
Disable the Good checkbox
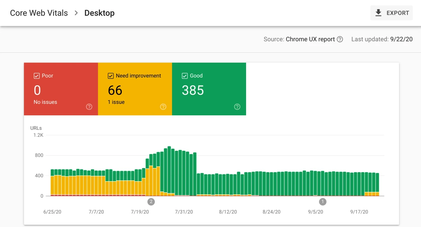[185, 76]
